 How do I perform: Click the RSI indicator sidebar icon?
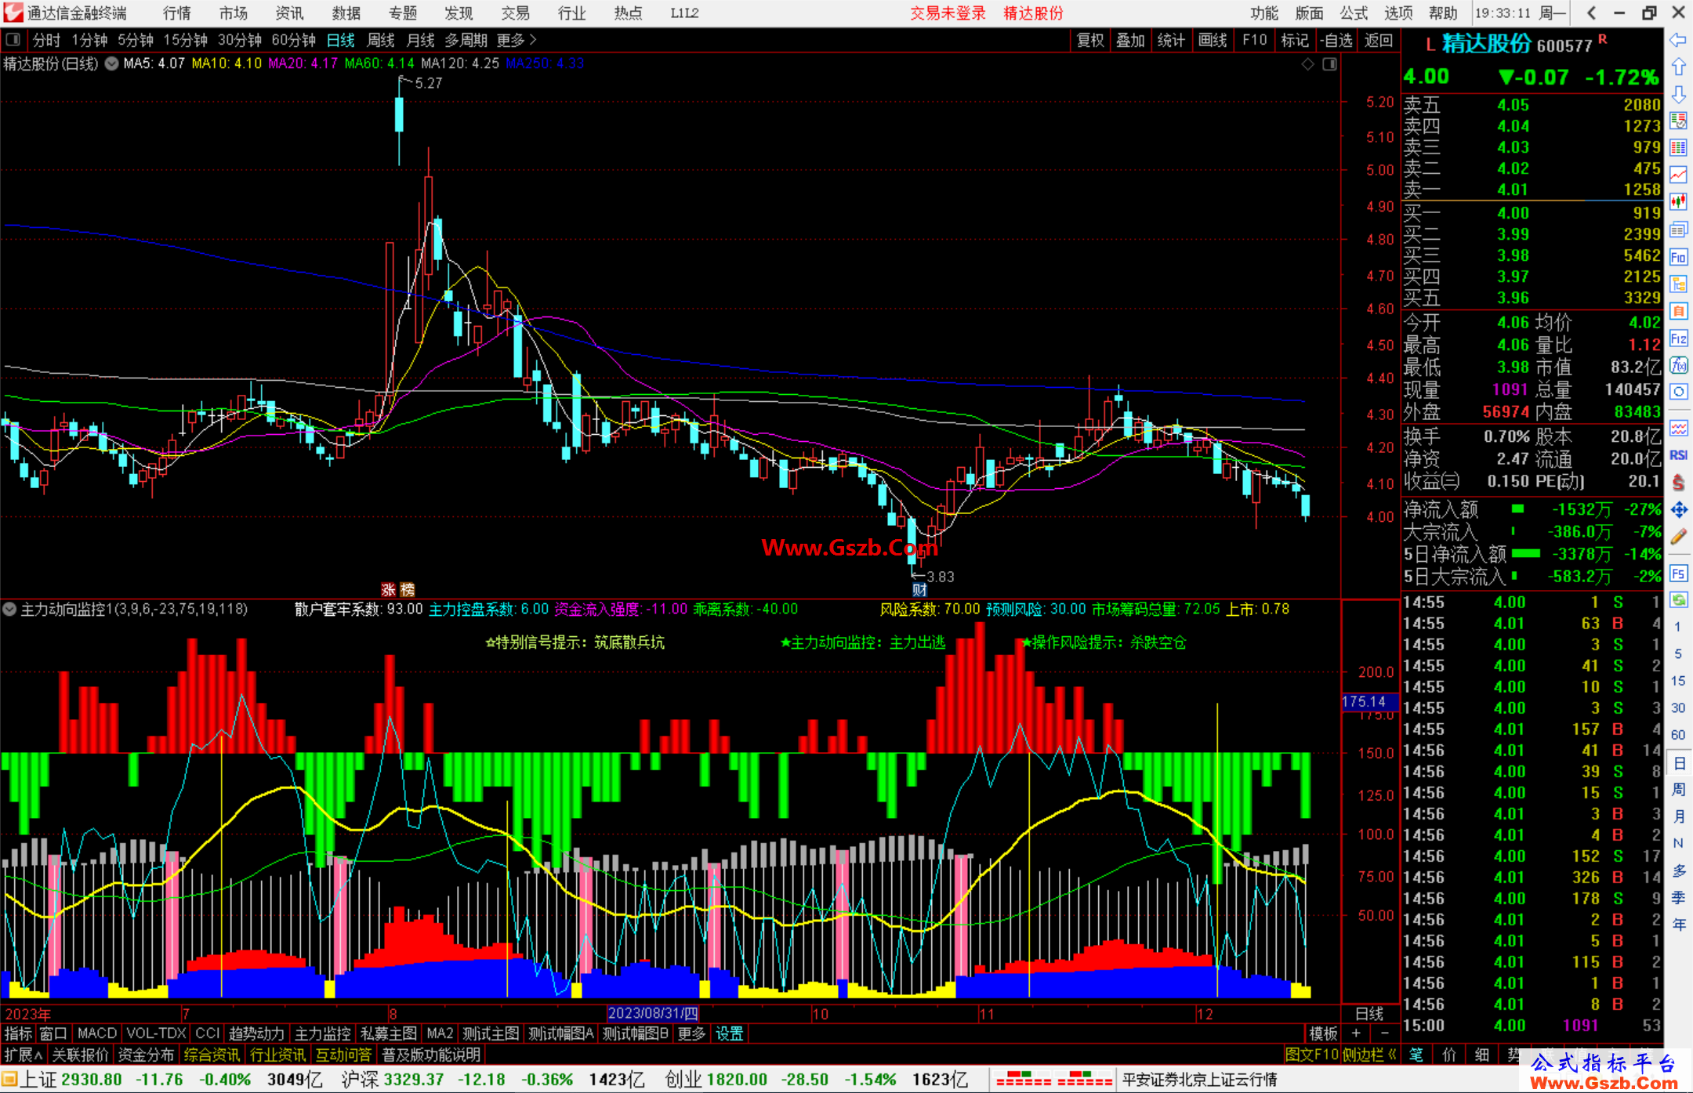pos(1678,455)
